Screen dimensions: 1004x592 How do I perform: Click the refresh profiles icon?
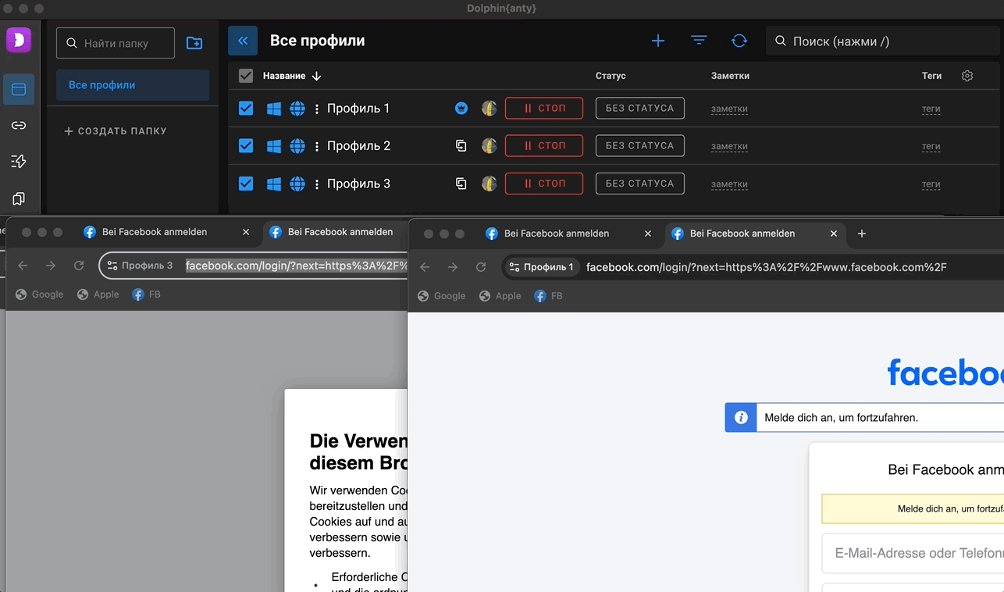pyautogui.click(x=739, y=41)
